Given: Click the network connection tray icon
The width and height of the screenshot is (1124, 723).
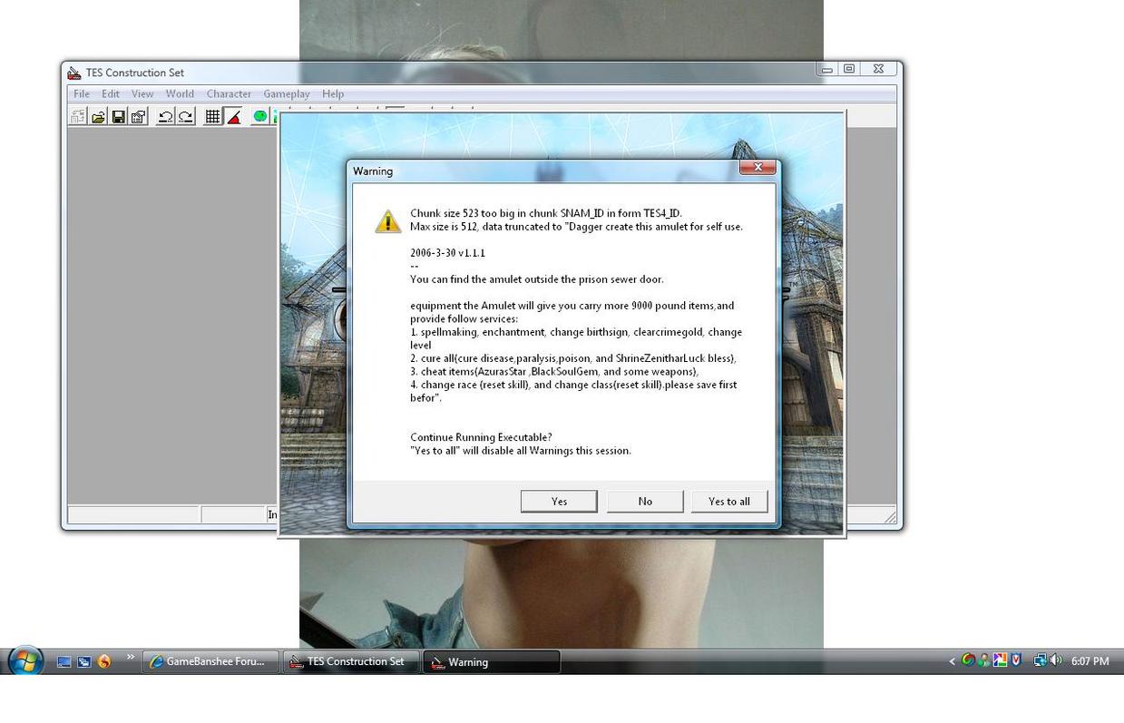Looking at the screenshot, I should 1040,661.
